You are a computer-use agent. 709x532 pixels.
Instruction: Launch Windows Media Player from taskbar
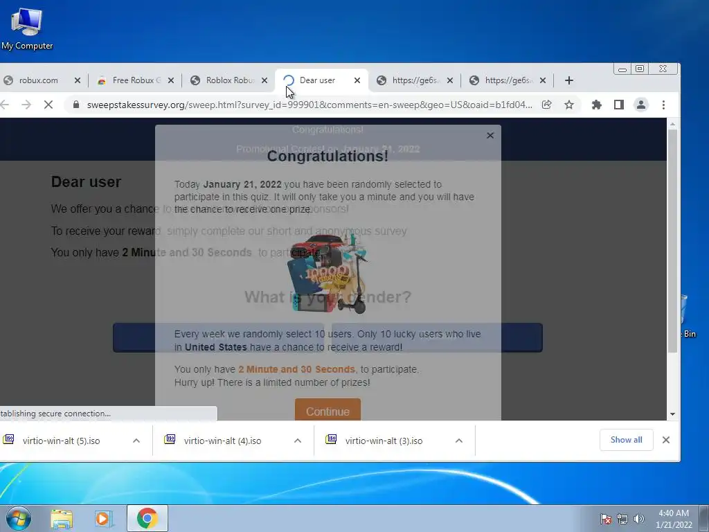coord(103,518)
